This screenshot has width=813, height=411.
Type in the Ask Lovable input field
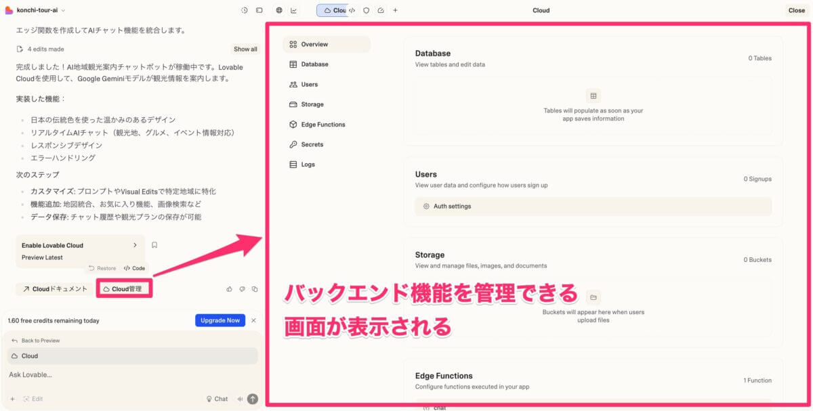[102, 374]
